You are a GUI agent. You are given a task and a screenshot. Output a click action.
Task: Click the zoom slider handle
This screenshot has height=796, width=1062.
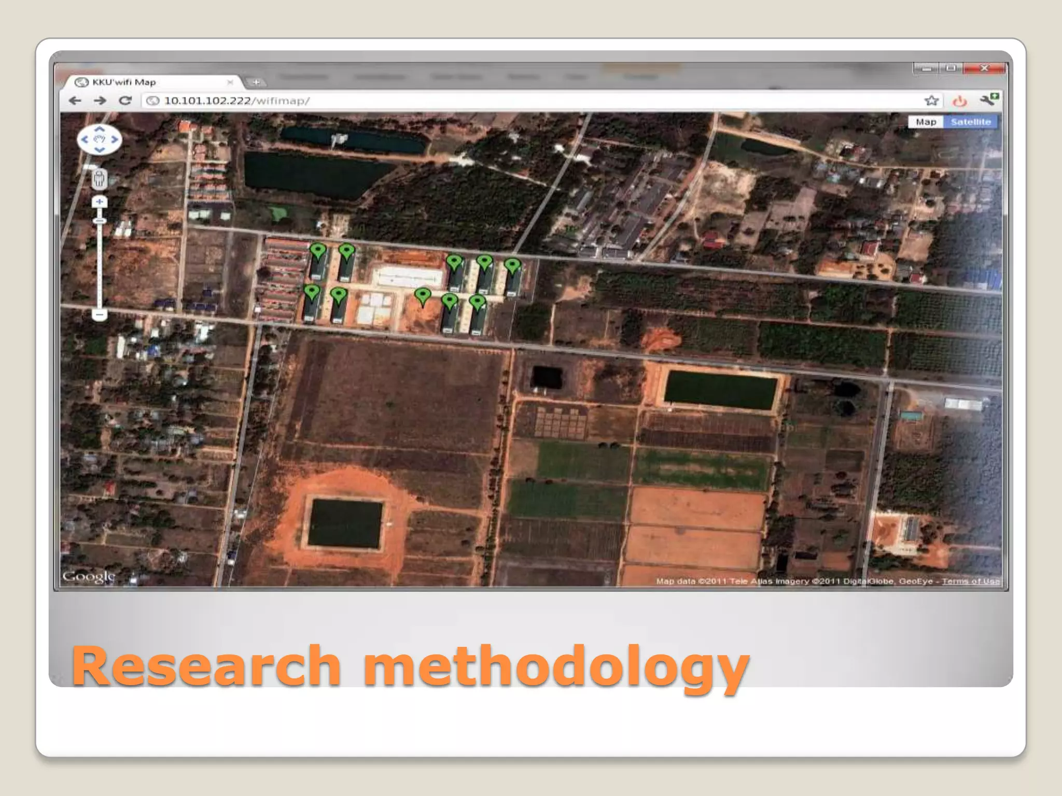point(100,221)
